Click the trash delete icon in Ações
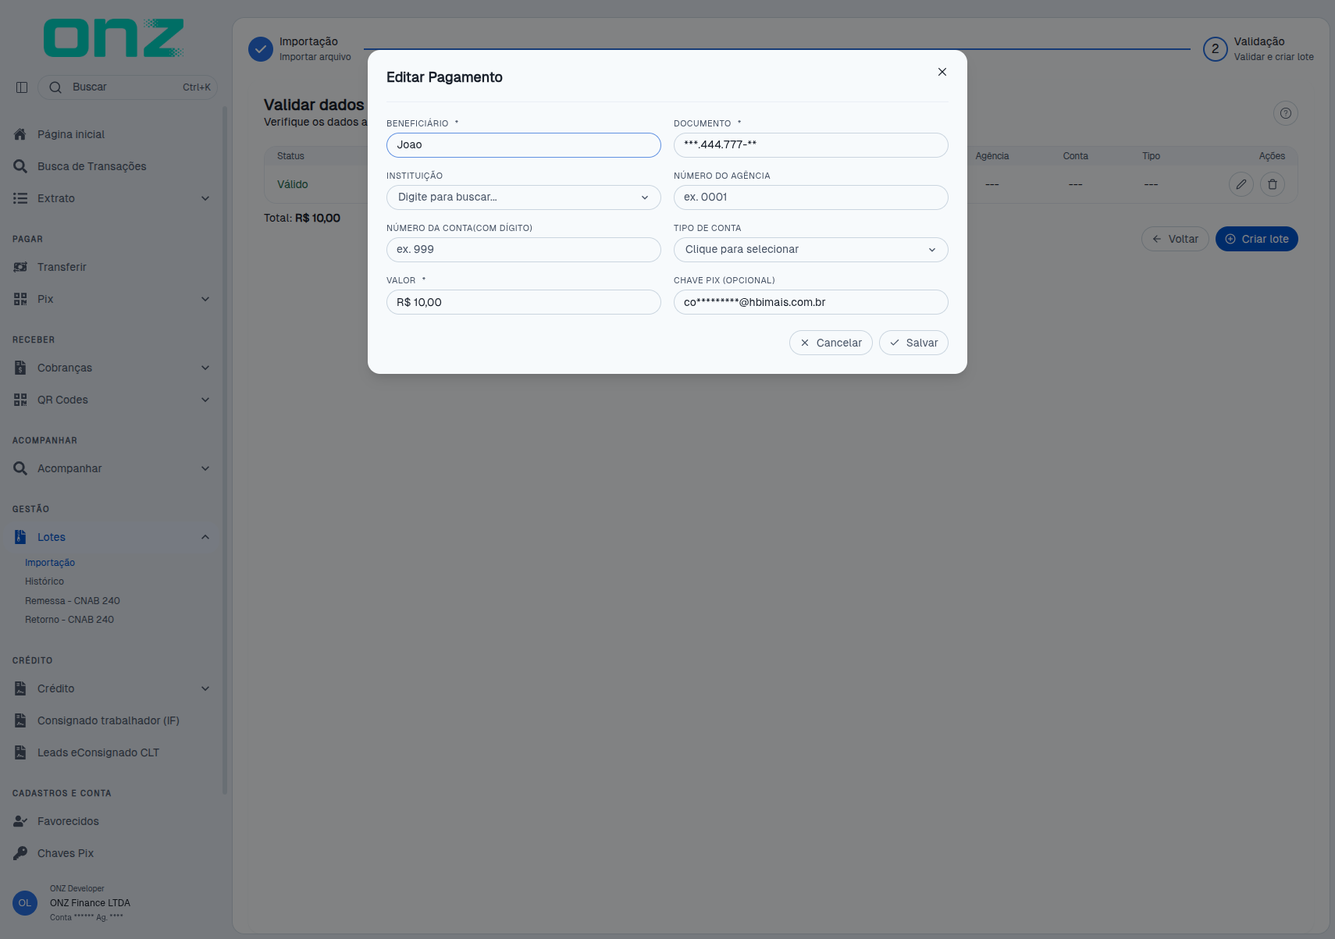 [x=1273, y=184]
